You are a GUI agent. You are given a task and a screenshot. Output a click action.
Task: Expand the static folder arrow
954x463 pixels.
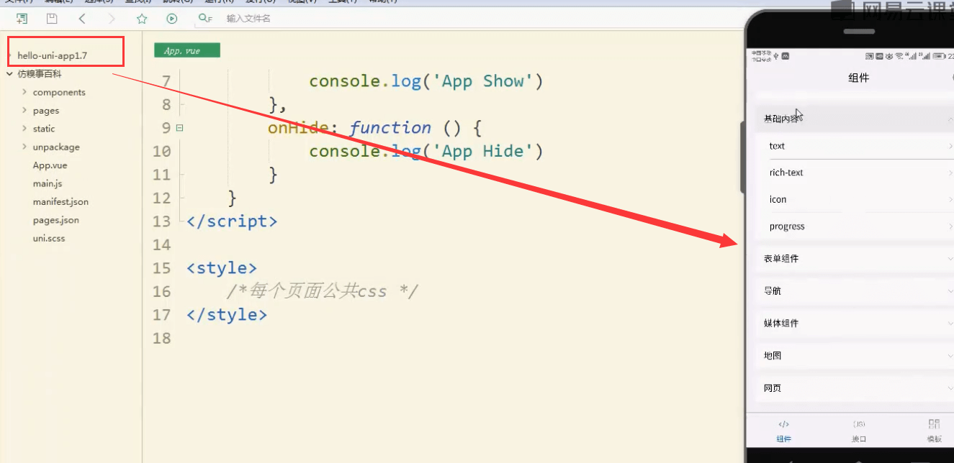pos(24,129)
